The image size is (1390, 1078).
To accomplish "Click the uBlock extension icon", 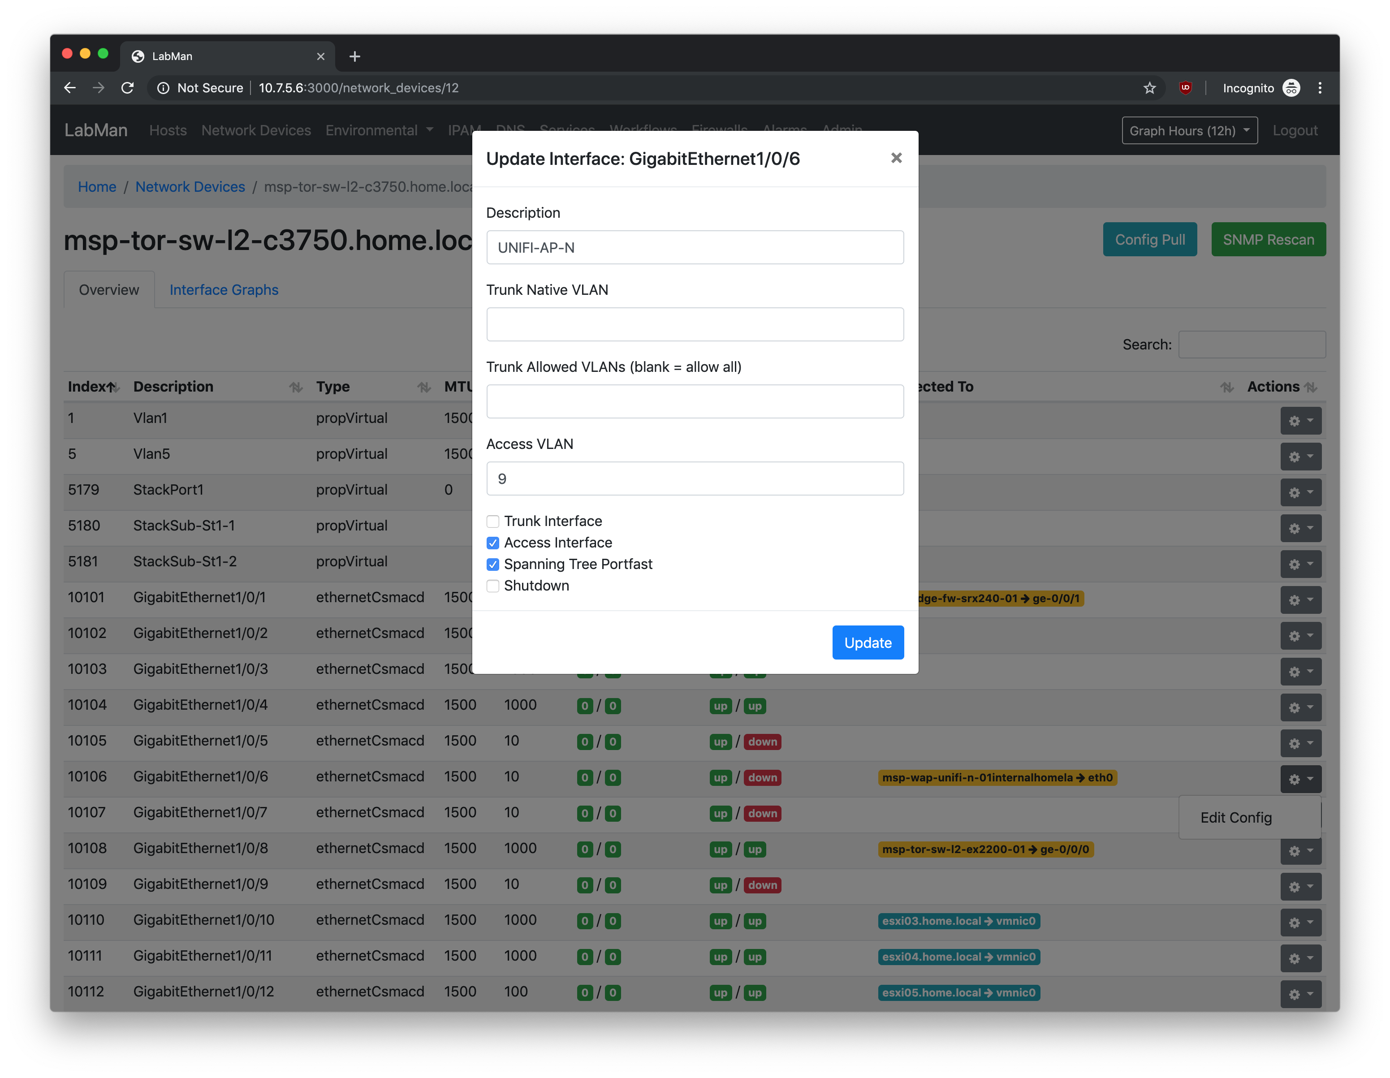I will (x=1184, y=88).
